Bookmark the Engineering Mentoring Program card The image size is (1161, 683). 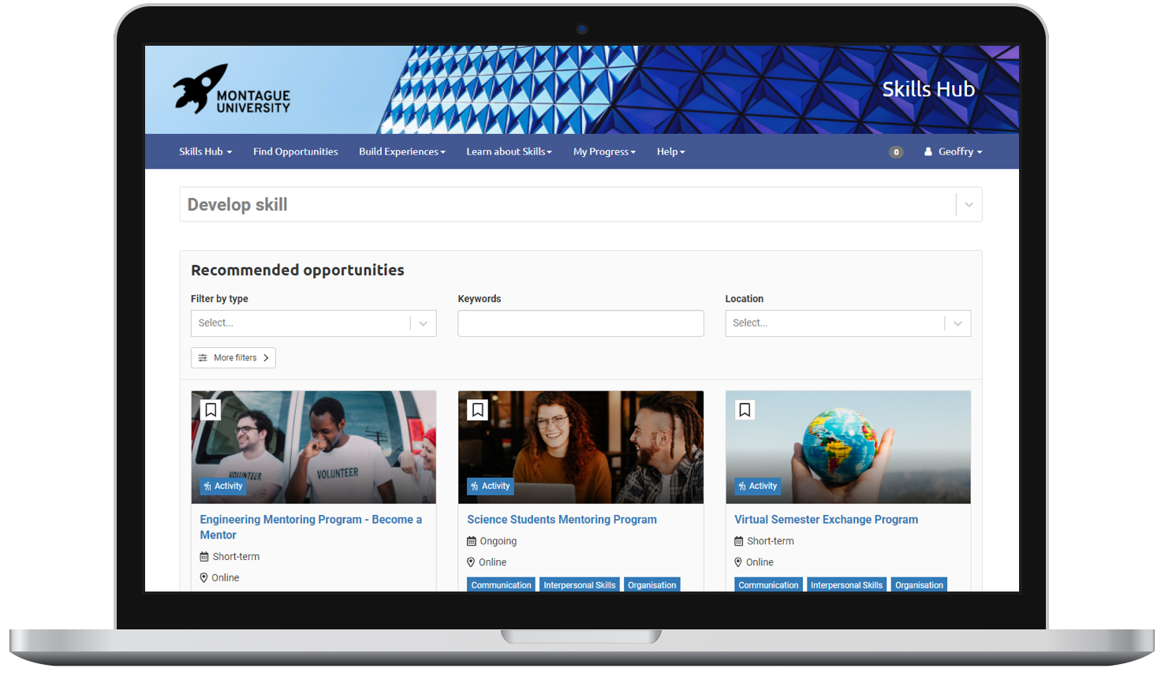[211, 410]
